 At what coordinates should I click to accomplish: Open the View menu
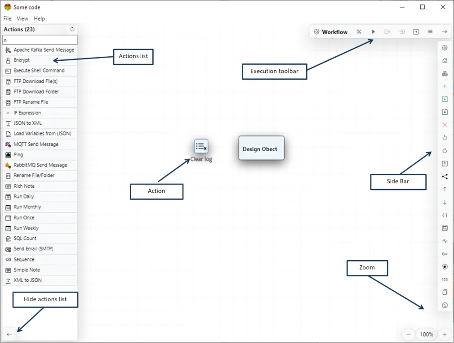[22, 18]
